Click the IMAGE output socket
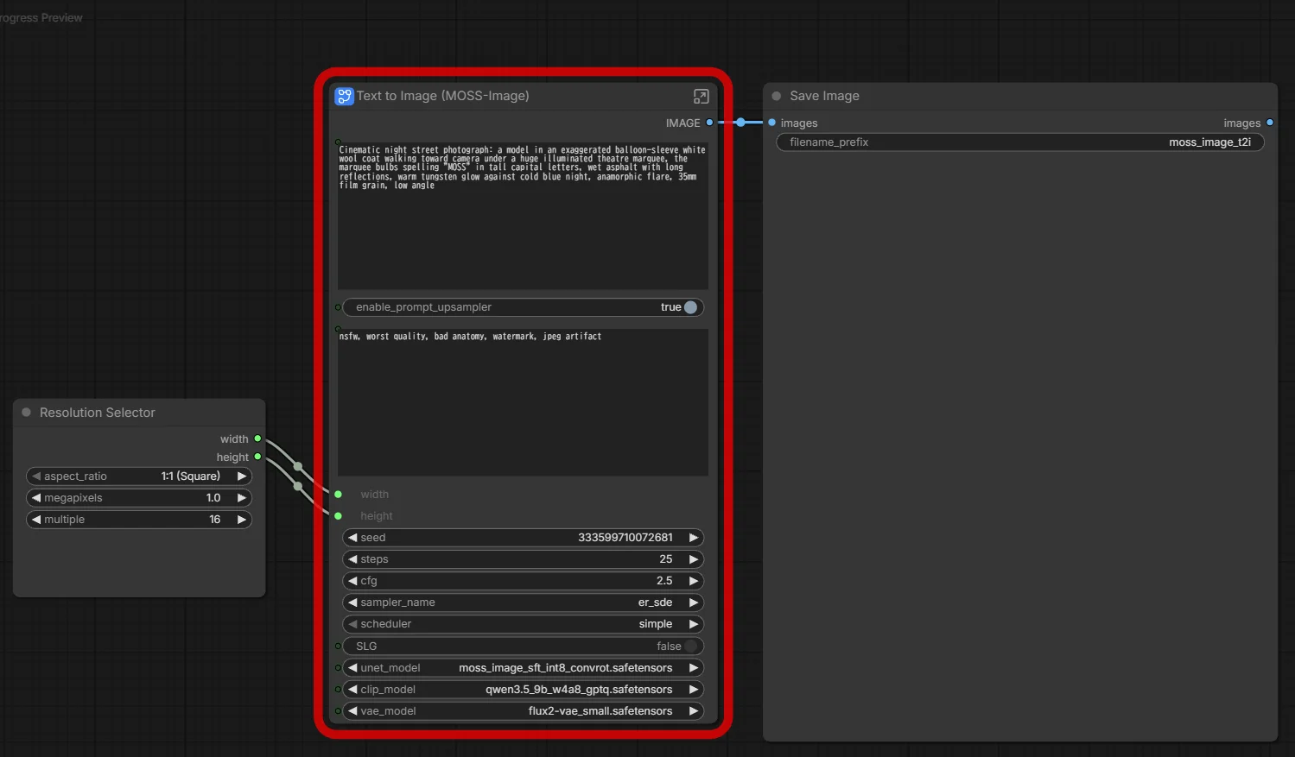 709,123
